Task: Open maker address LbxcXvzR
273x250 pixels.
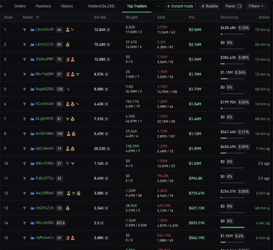Action: pos(45,29)
